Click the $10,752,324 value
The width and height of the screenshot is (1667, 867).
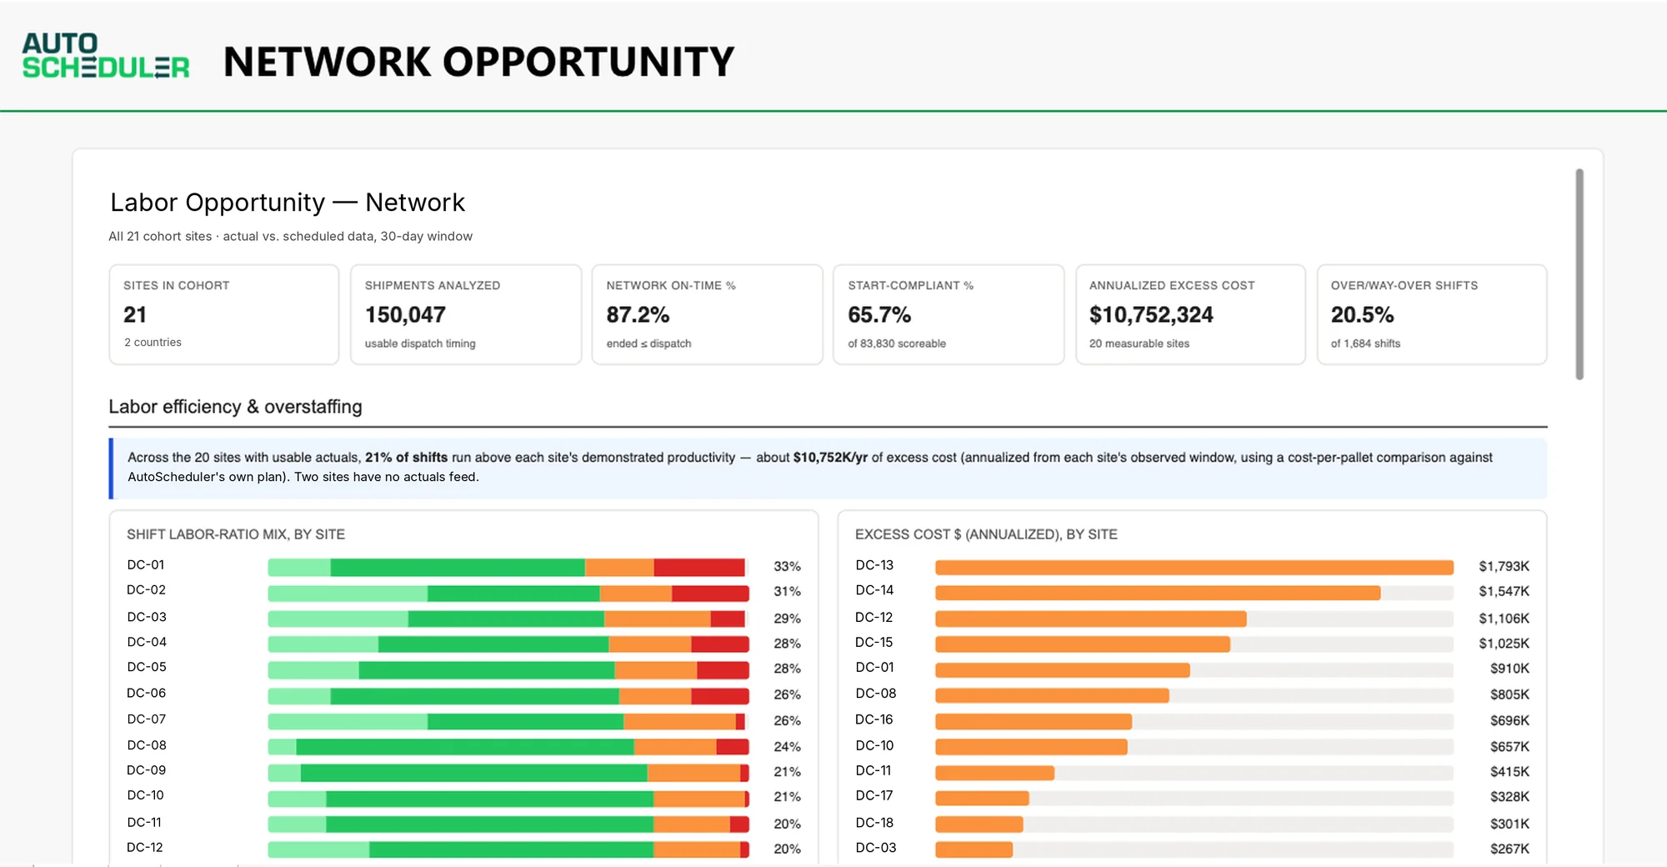tap(1151, 315)
